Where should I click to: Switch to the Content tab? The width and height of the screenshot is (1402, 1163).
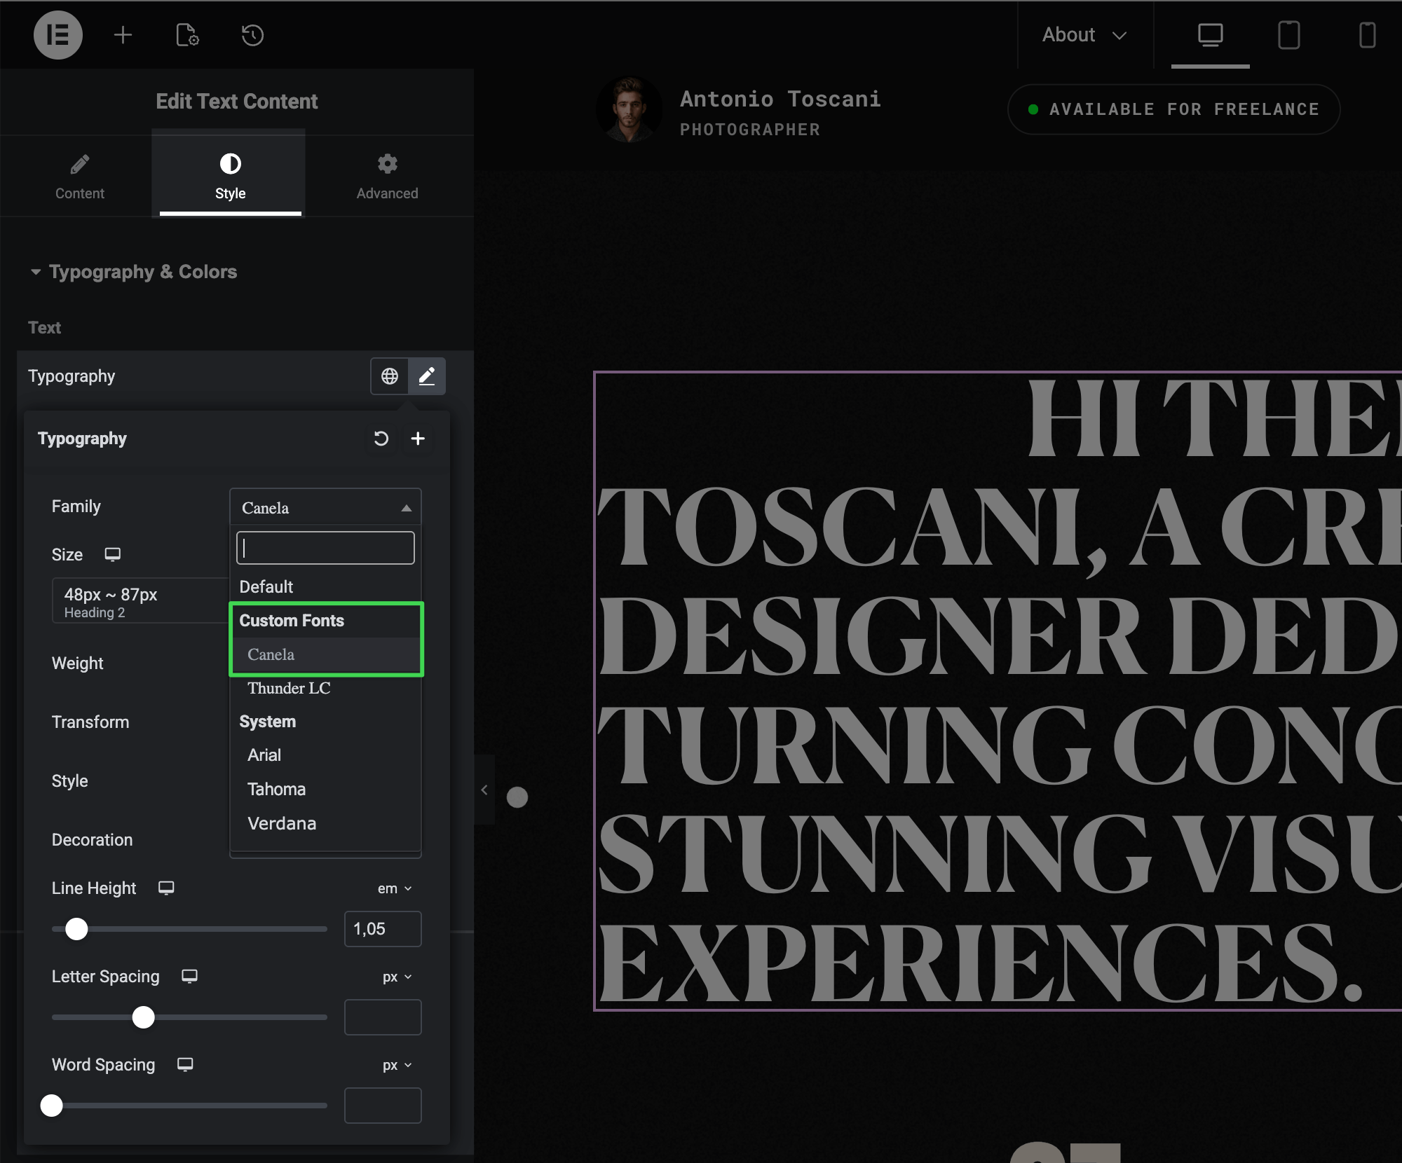pyautogui.click(x=80, y=177)
